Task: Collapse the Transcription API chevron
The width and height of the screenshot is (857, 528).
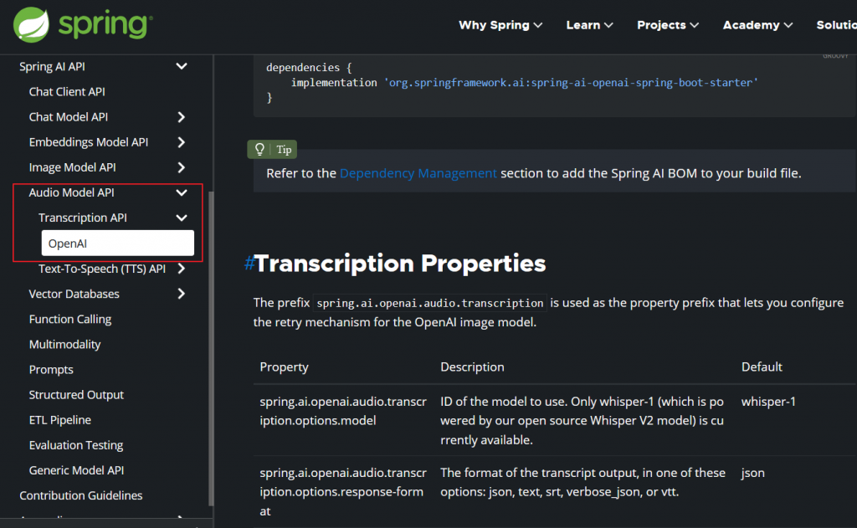Action: click(182, 218)
